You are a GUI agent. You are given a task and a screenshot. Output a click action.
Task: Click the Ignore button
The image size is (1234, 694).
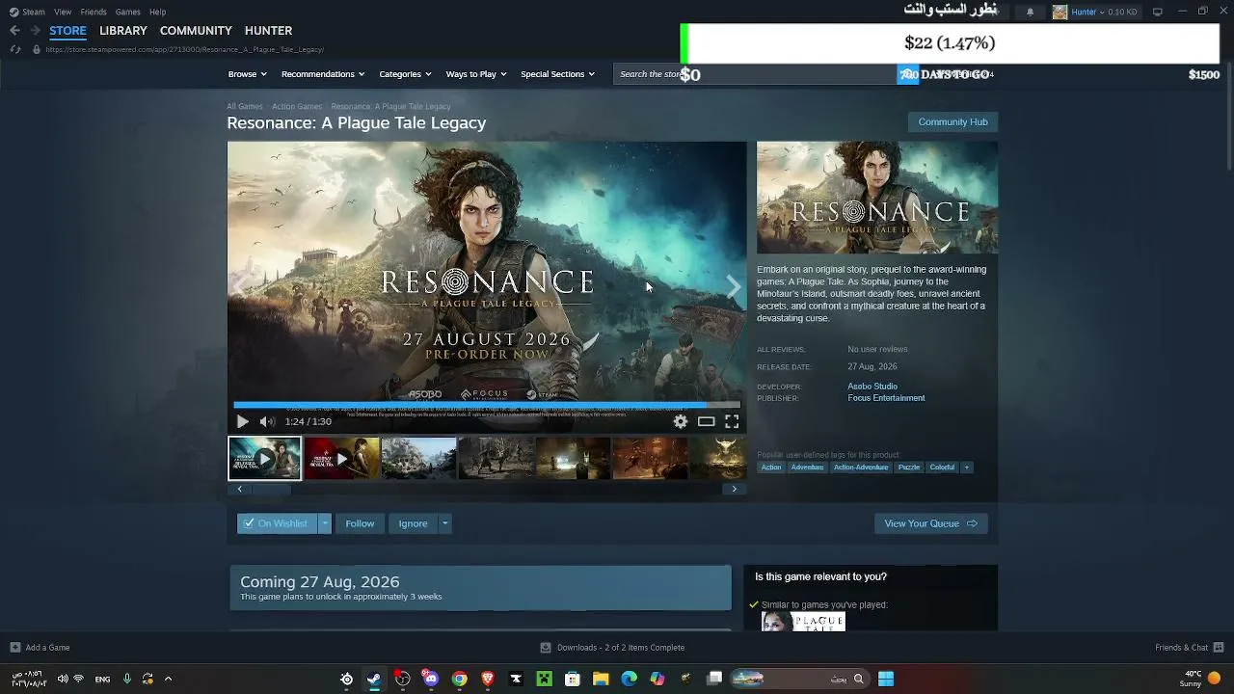pos(413,523)
